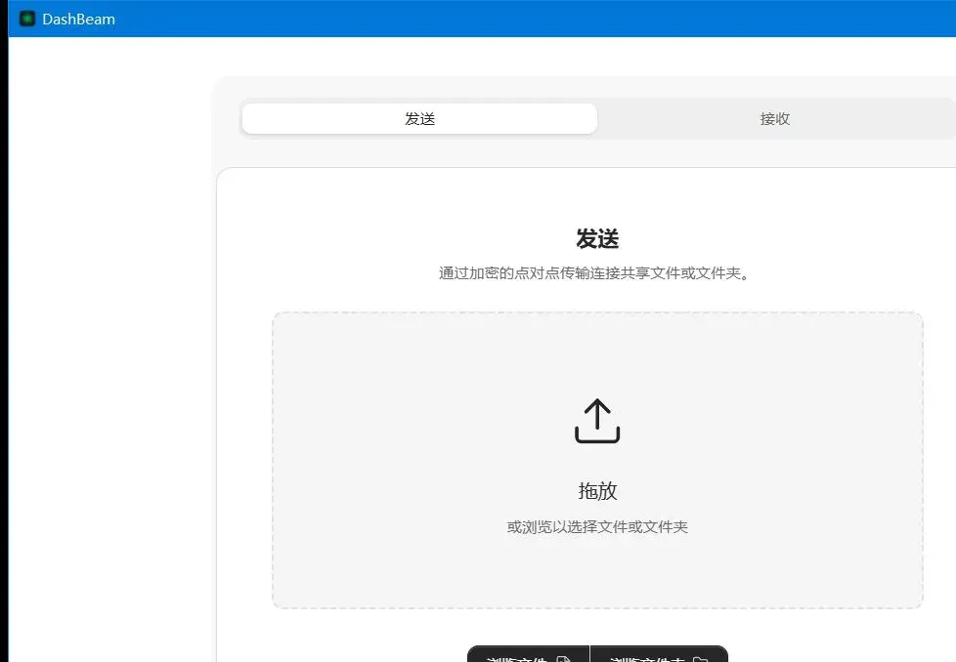Image resolution: width=956 pixels, height=662 pixels.
Task: Click the DashBeam title text
Action: 78,19
